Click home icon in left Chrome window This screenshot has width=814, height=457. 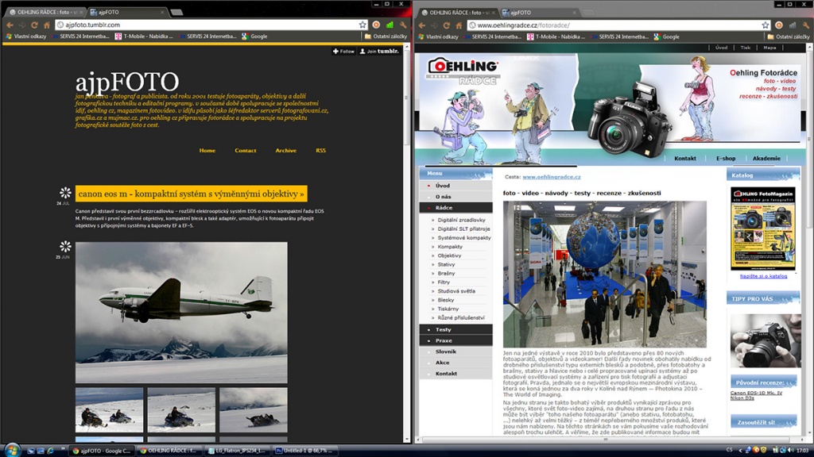tap(47, 25)
